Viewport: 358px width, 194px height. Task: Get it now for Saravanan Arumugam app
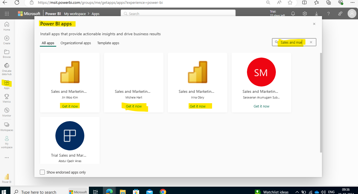coord(261,106)
